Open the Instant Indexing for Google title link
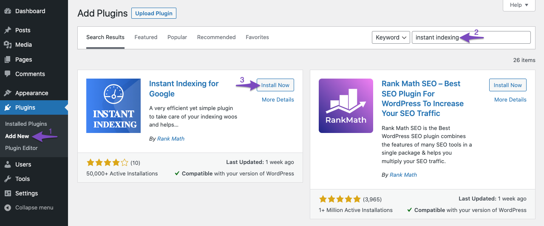 (184, 89)
